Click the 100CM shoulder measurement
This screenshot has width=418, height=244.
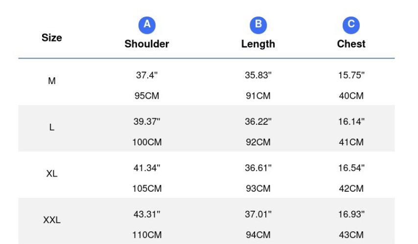(147, 142)
